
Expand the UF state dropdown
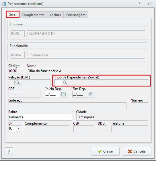tap(18, 129)
